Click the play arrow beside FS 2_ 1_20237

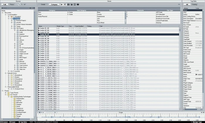click(39, 68)
